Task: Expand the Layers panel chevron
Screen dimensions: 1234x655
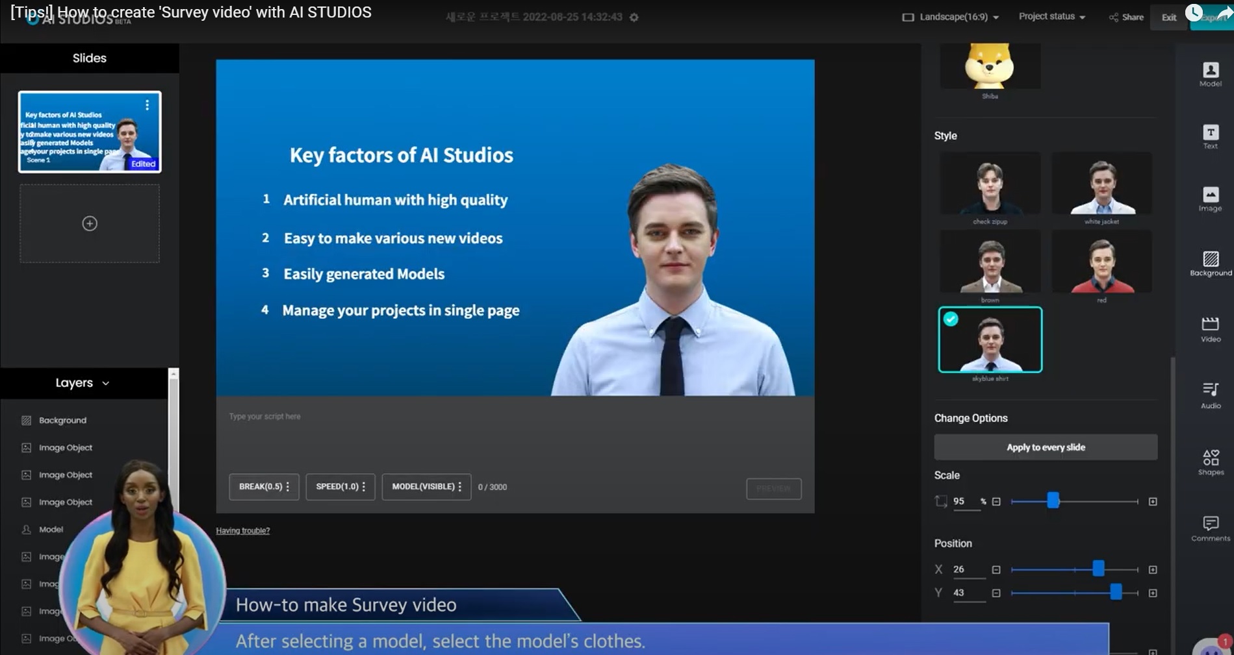Action: tap(106, 383)
